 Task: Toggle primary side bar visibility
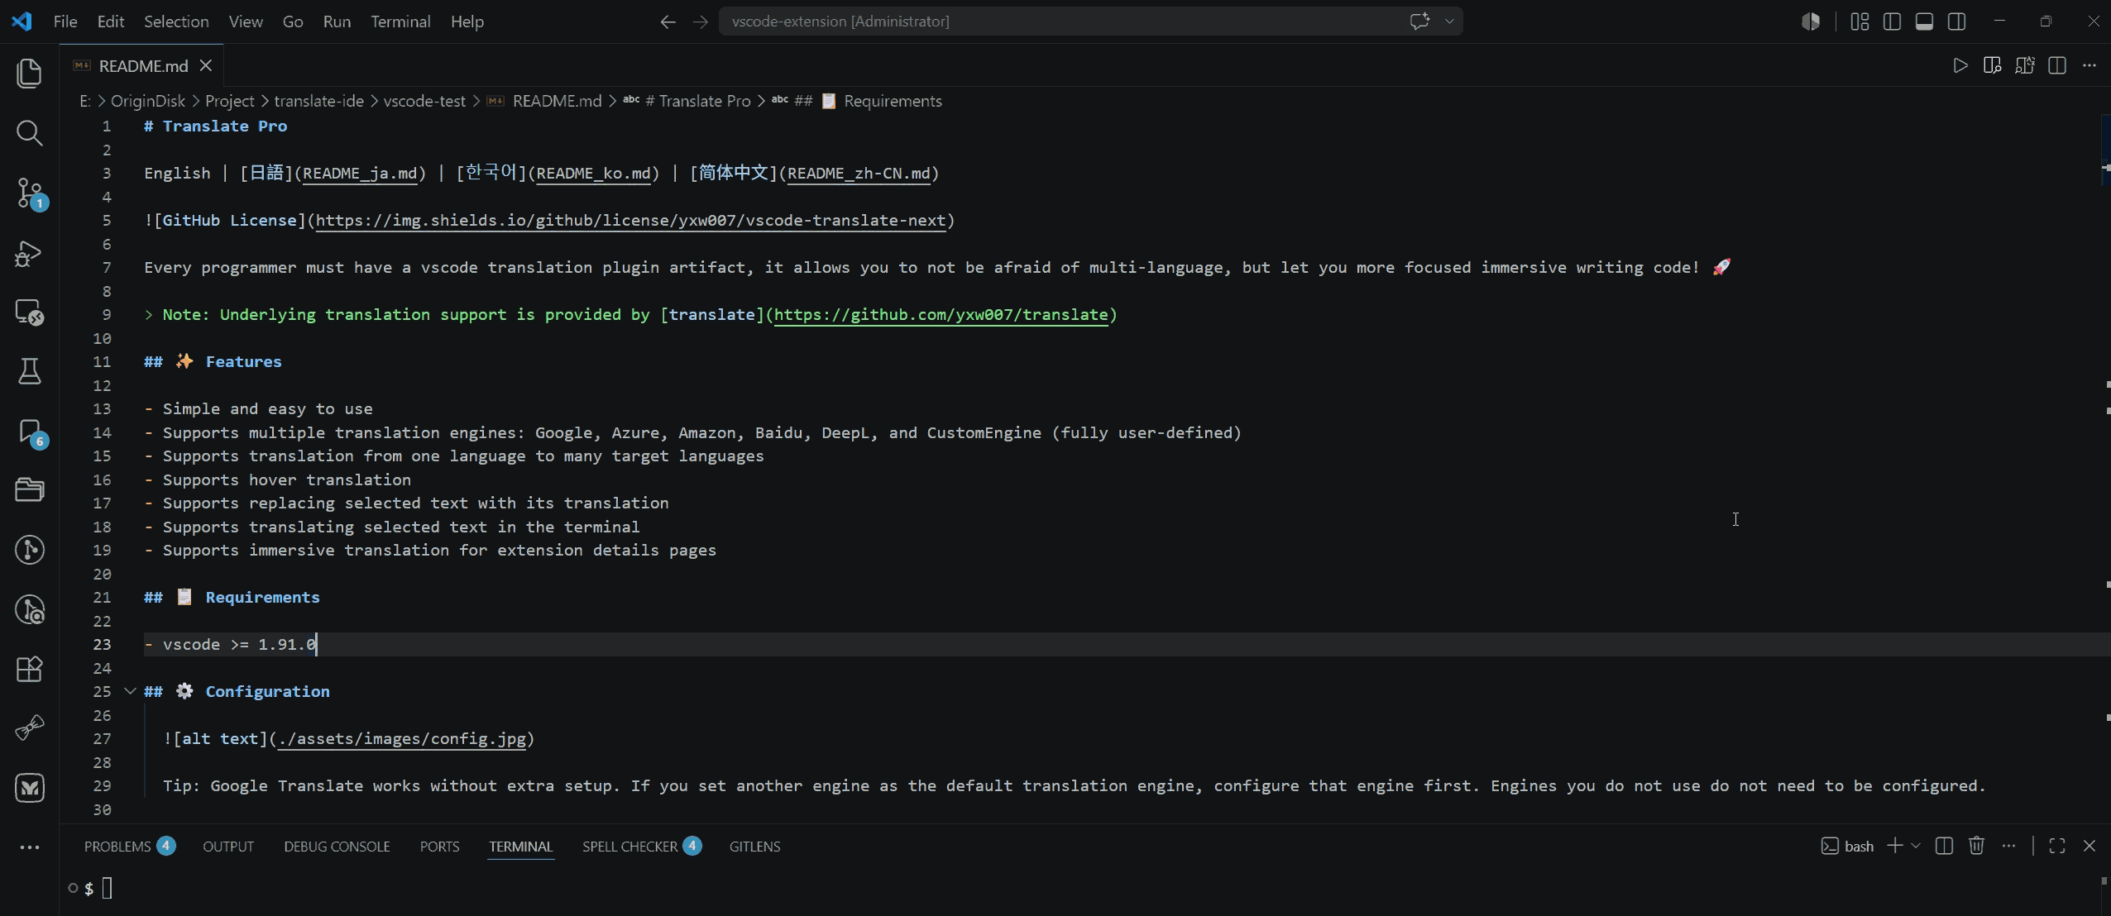click(1892, 21)
